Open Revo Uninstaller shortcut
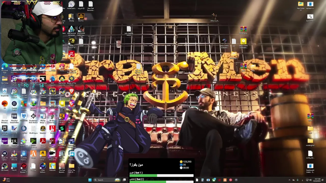Viewport: 326px width, 183px height. click(43, 93)
